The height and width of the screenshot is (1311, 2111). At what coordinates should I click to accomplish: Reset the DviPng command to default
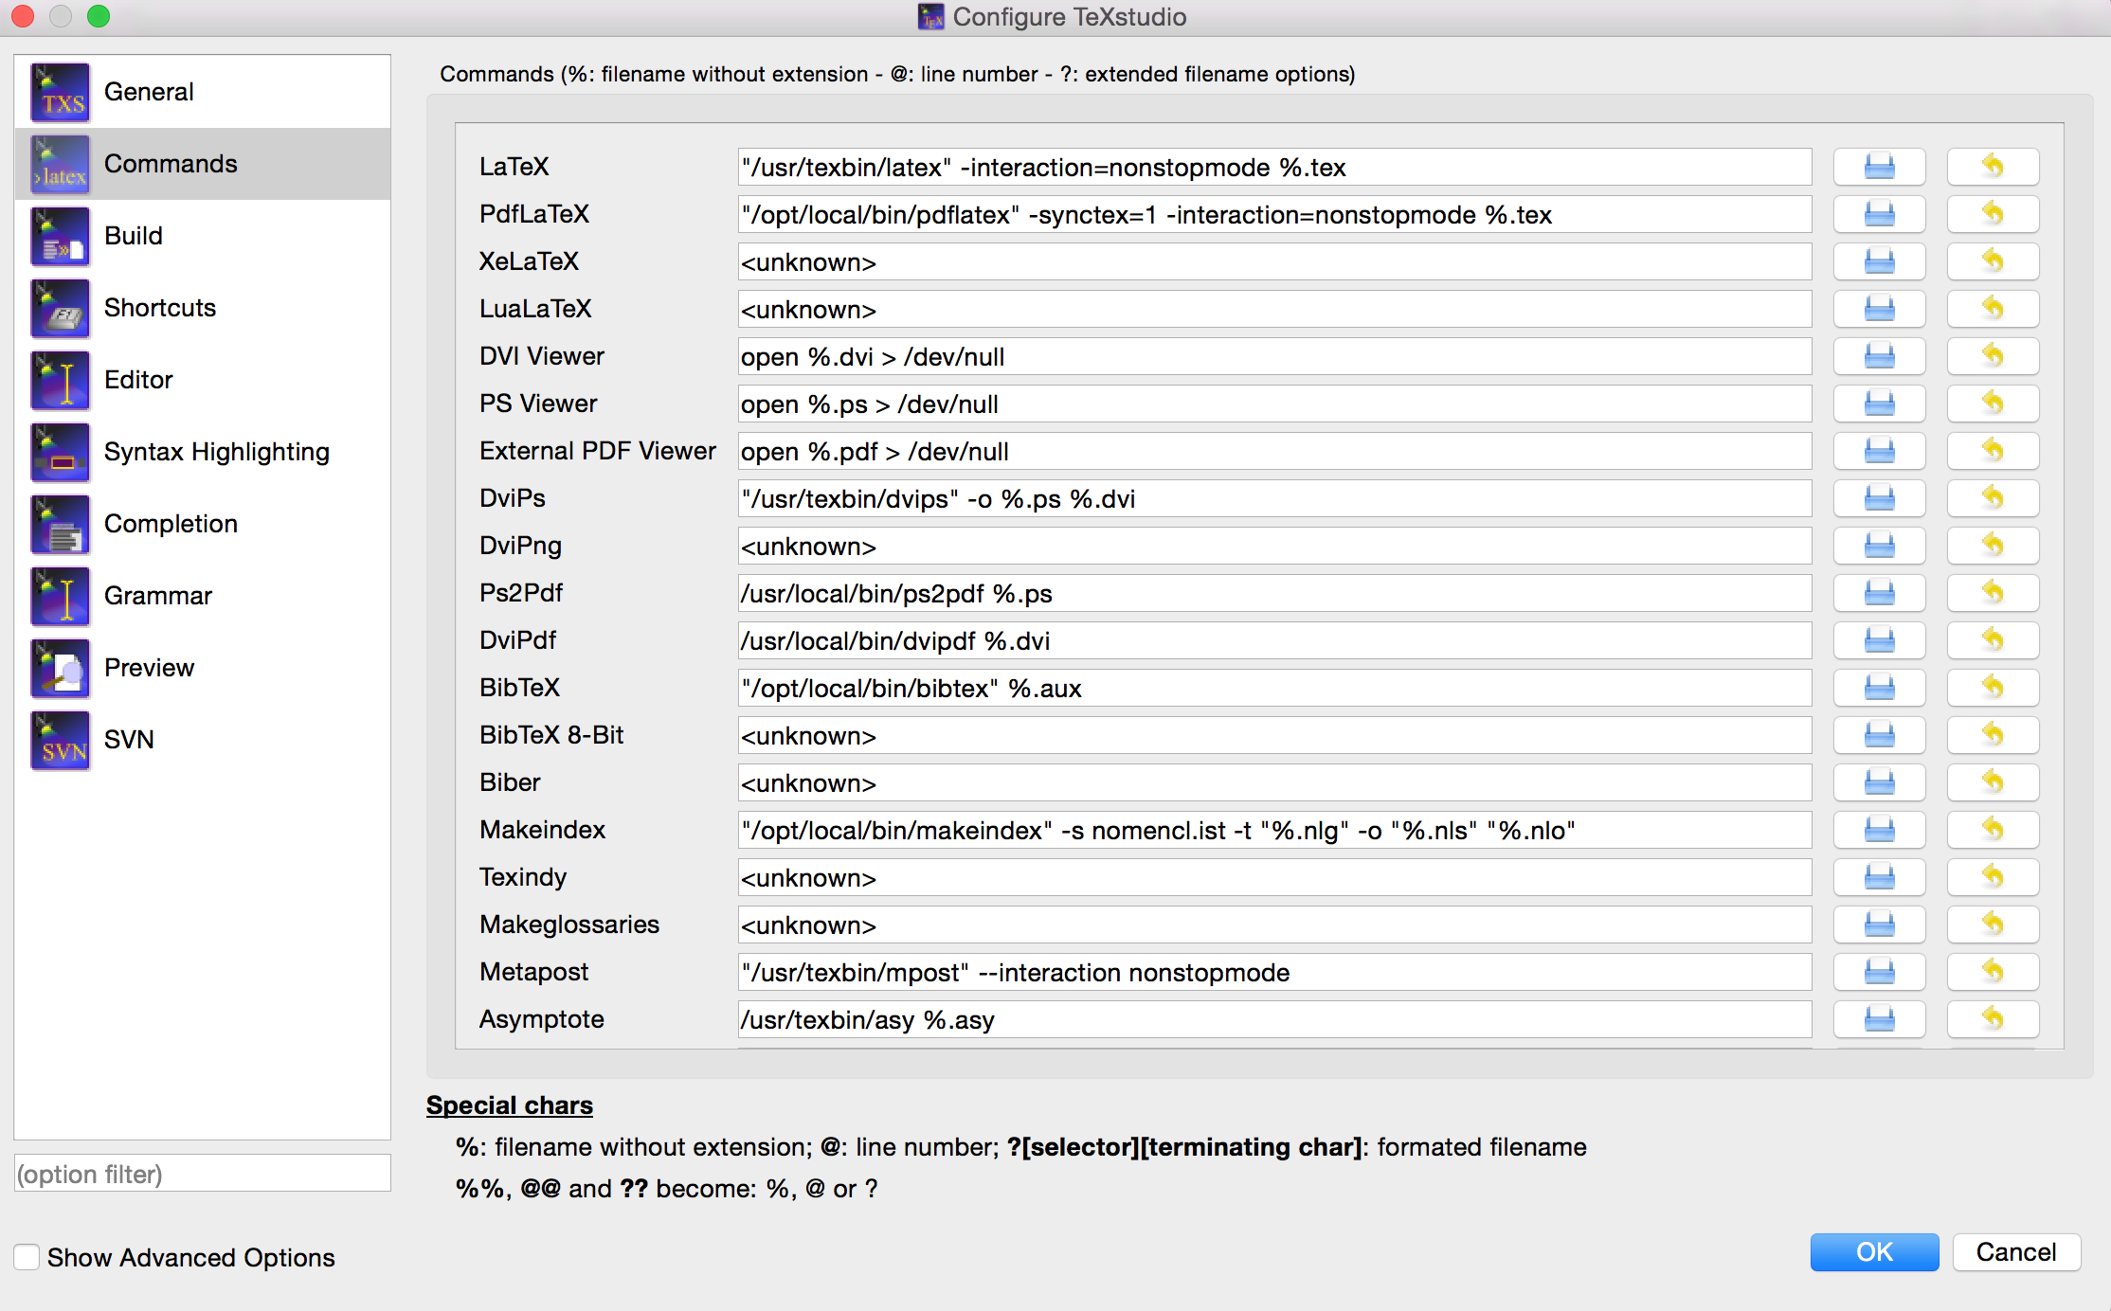coord(1993,546)
